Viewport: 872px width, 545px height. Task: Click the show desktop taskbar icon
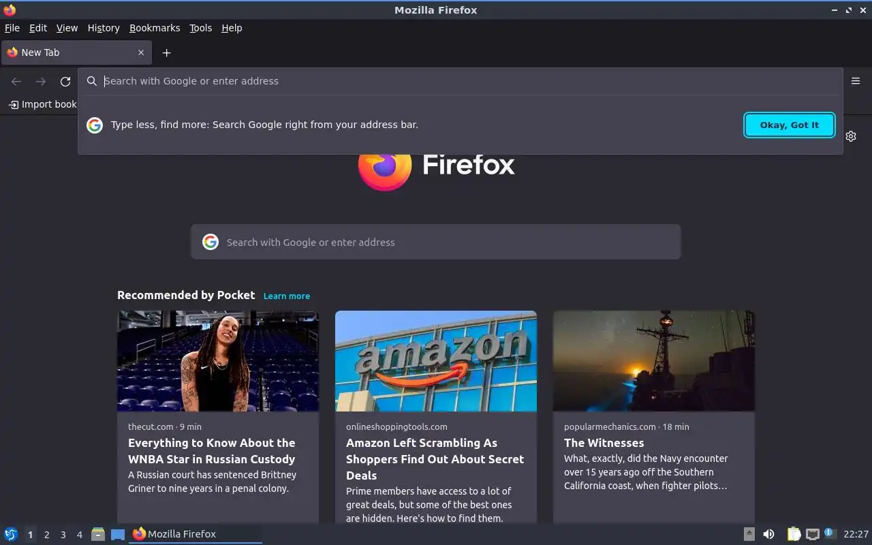pos(118,534)
